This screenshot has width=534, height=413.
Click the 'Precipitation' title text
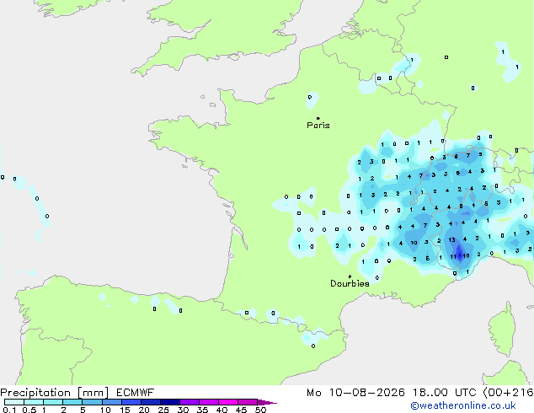35,393
